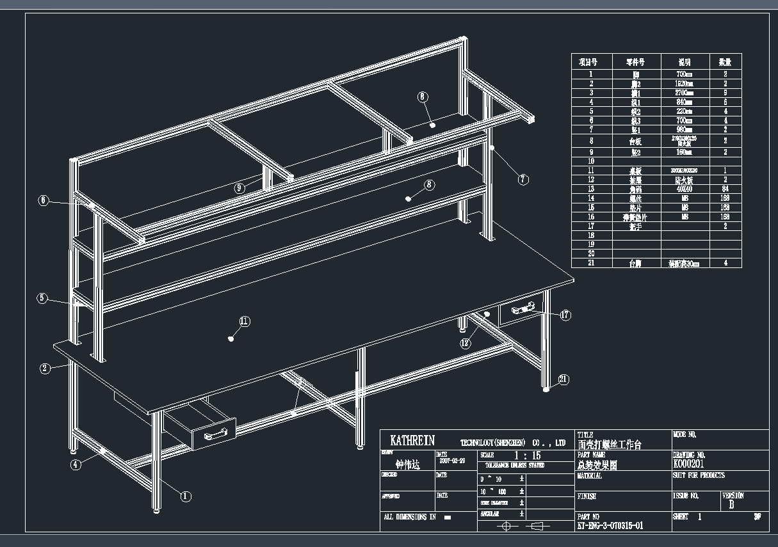Click the KATHREIN company name text
The width and height of the screenshot is (778, 547).
(x=412, y=441)
